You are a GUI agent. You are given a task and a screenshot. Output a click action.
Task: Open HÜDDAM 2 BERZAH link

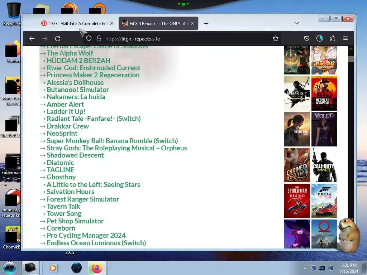point(78,60)
